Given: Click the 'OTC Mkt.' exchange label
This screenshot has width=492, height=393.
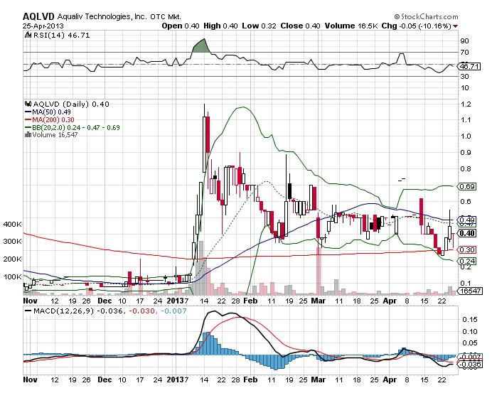Looking at the screenshot, I should click(x=166, y=17).
